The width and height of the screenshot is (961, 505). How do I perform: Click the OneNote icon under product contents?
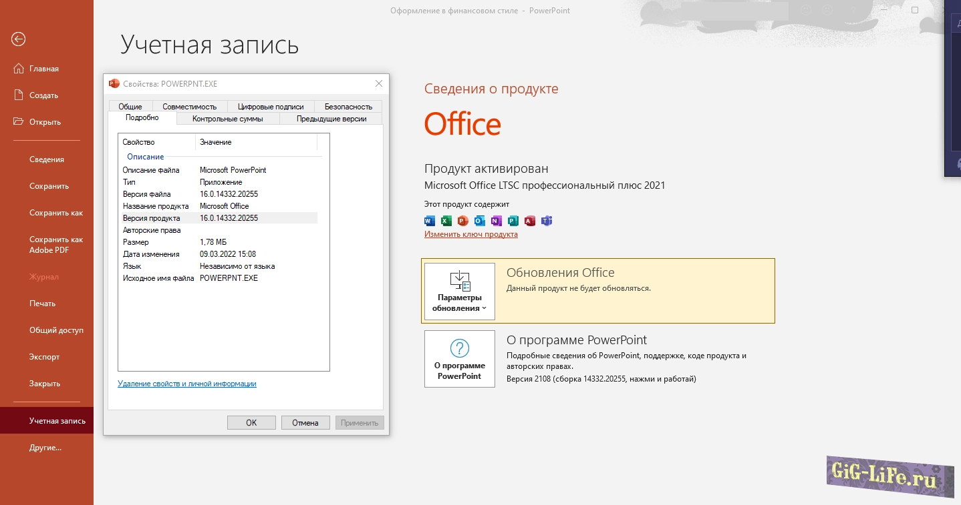(496, 221)
